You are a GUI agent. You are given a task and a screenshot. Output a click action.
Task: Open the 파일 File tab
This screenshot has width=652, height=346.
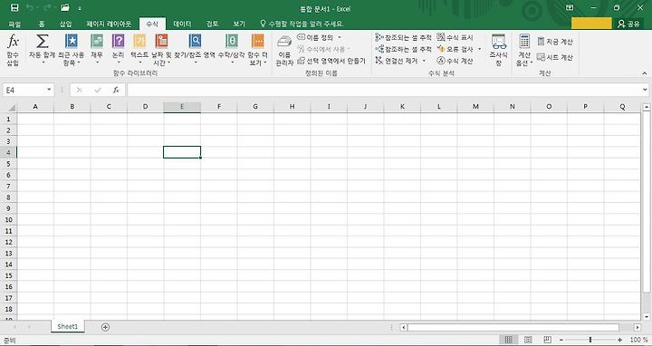tap(14, 24)
